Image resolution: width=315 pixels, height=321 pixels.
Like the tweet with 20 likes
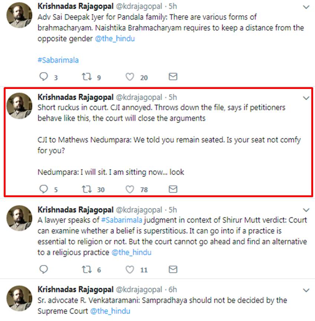(130, 77)
